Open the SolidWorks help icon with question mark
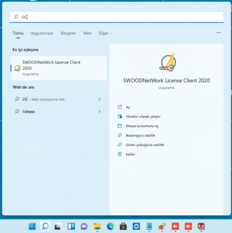 coord(162,226)
